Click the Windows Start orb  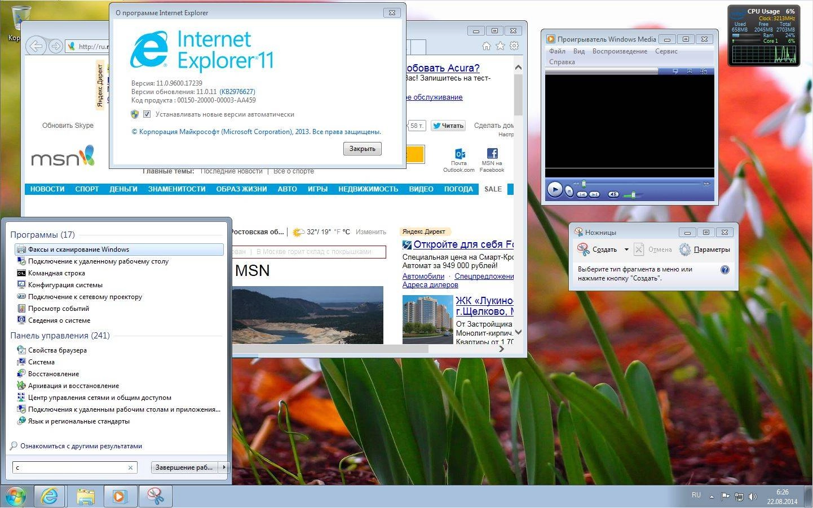click(x=15, y=497)
